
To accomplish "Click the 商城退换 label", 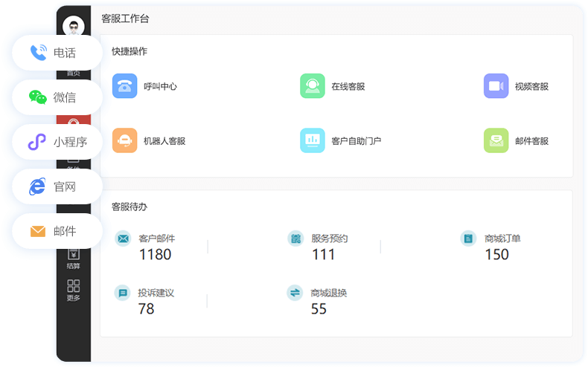I will click(328, 293).
